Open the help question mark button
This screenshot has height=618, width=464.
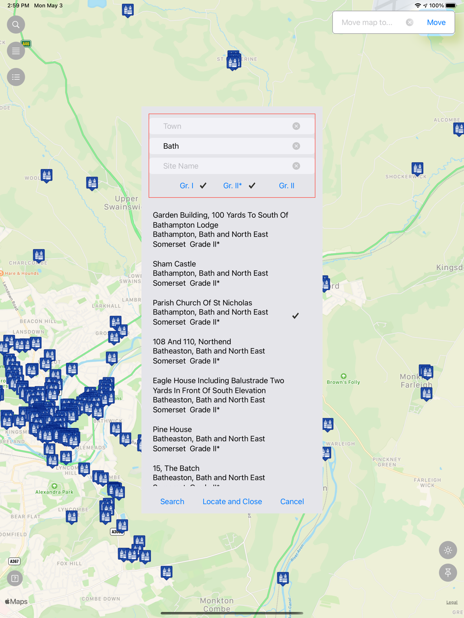(x=15, y=578)
